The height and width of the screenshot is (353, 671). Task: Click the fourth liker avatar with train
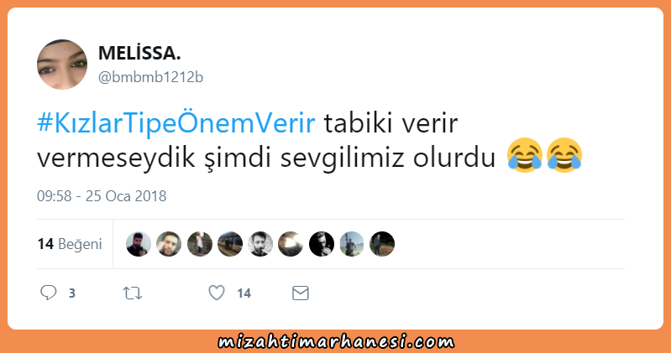pyautogui.click(x=230, y=244)
